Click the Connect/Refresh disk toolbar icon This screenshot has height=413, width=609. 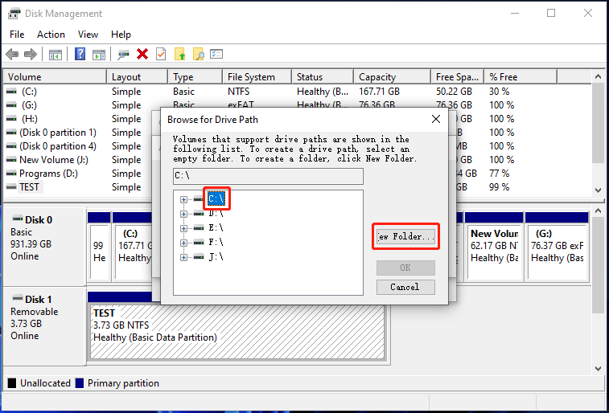[124, 55]
